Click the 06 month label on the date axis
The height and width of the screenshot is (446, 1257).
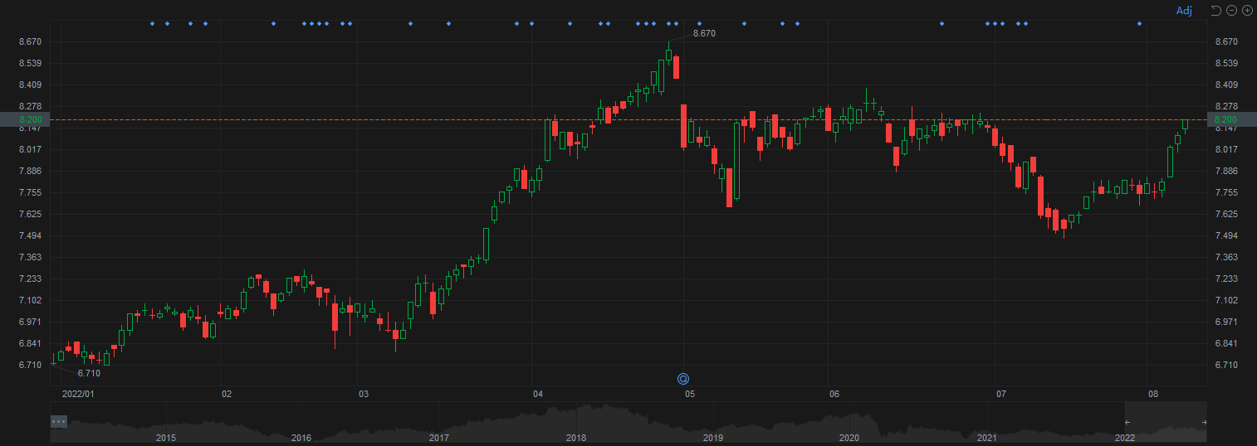834,394
